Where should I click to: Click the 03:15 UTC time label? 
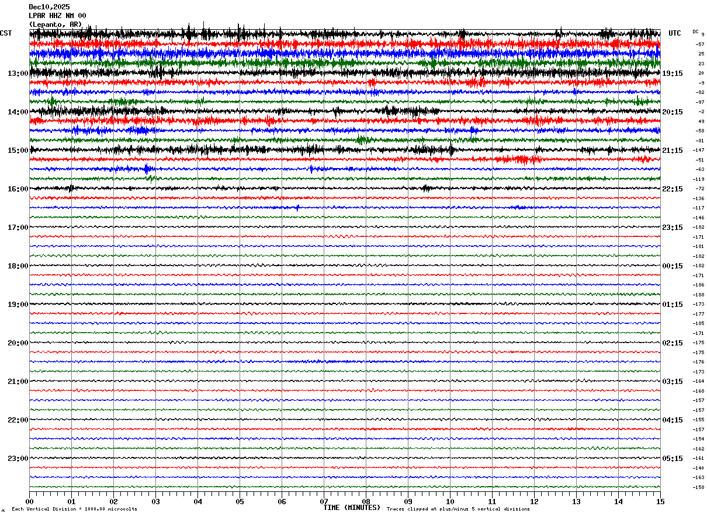tap(673, 382)
